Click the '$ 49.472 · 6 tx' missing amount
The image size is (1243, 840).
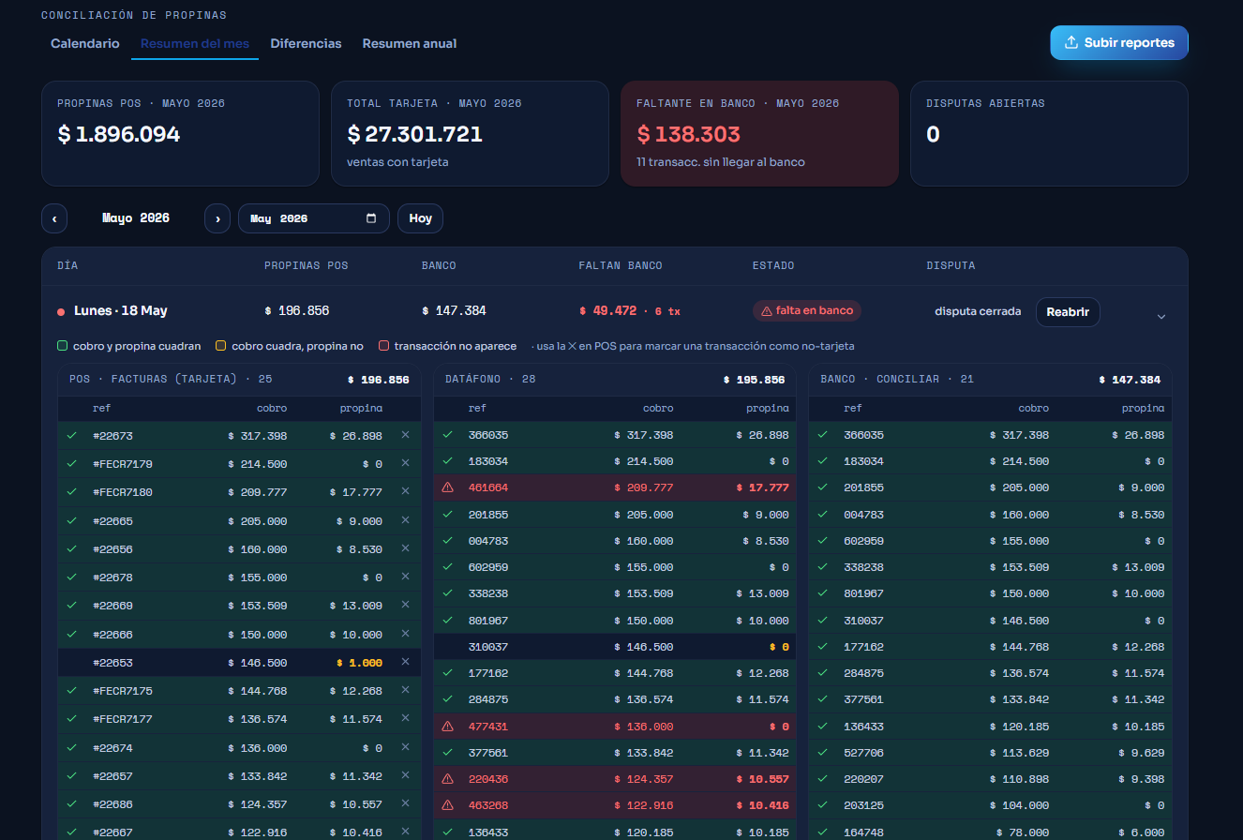pos(630,310)
